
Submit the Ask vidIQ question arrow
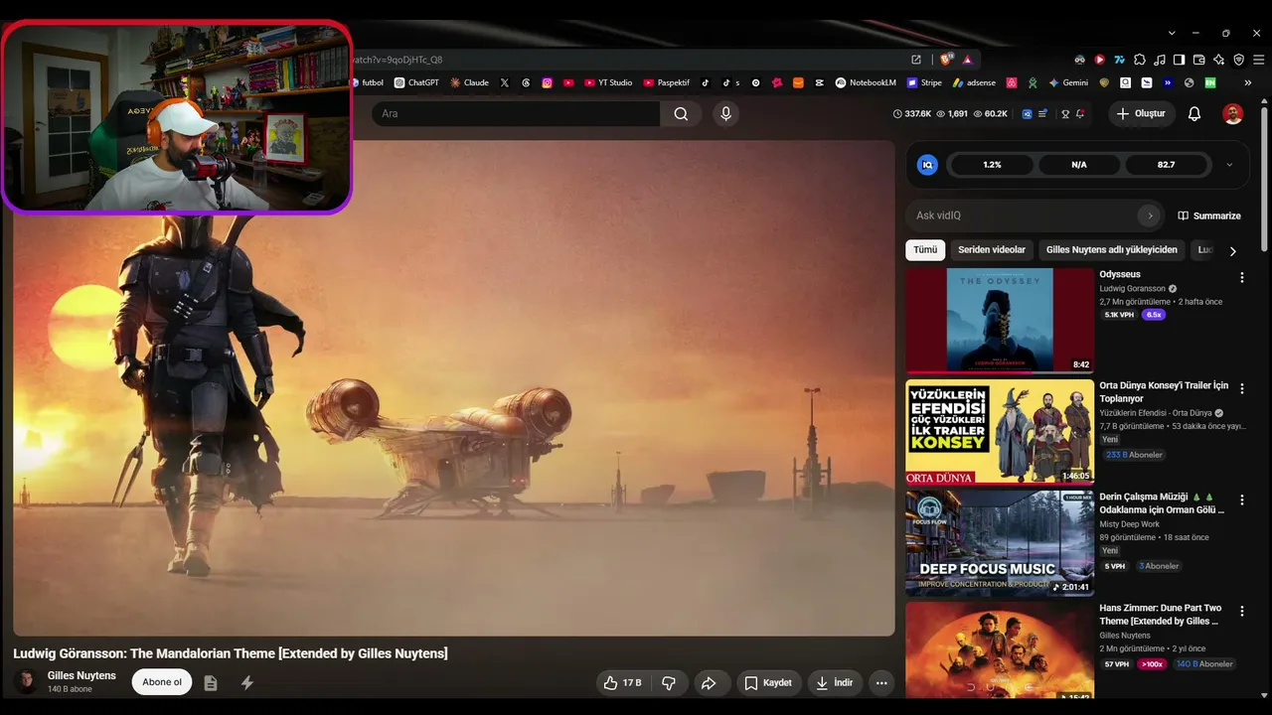coord(1150,215)
